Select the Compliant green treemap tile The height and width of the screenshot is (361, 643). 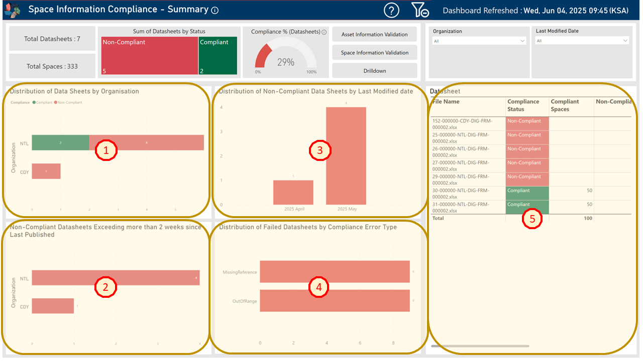[219, 56]
